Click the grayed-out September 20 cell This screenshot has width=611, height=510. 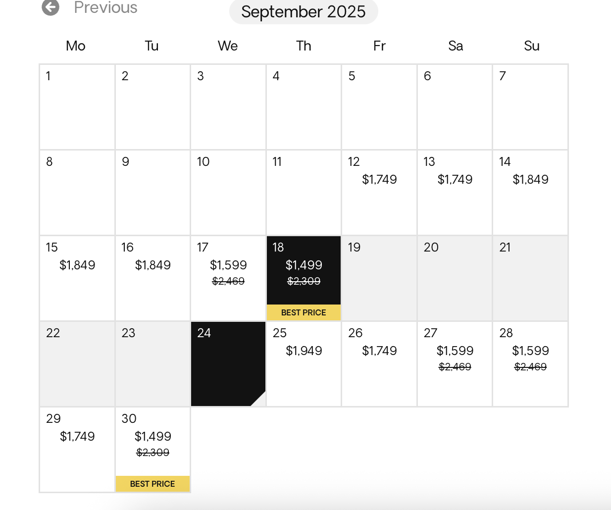click(x=455, y=278)
